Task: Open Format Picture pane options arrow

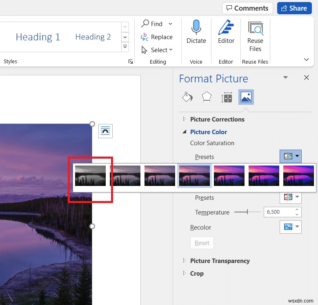Action: coord(286,77)
